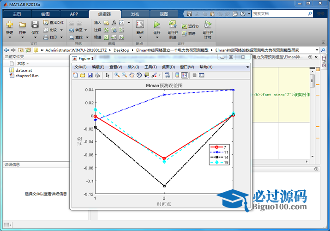The width and height of the screenshot is (330, 231).
Task: Open the Brush color dropdown arrow
Action: [x=160, y=75]
